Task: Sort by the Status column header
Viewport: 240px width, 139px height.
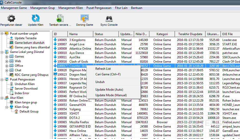Action: (106, 34)
